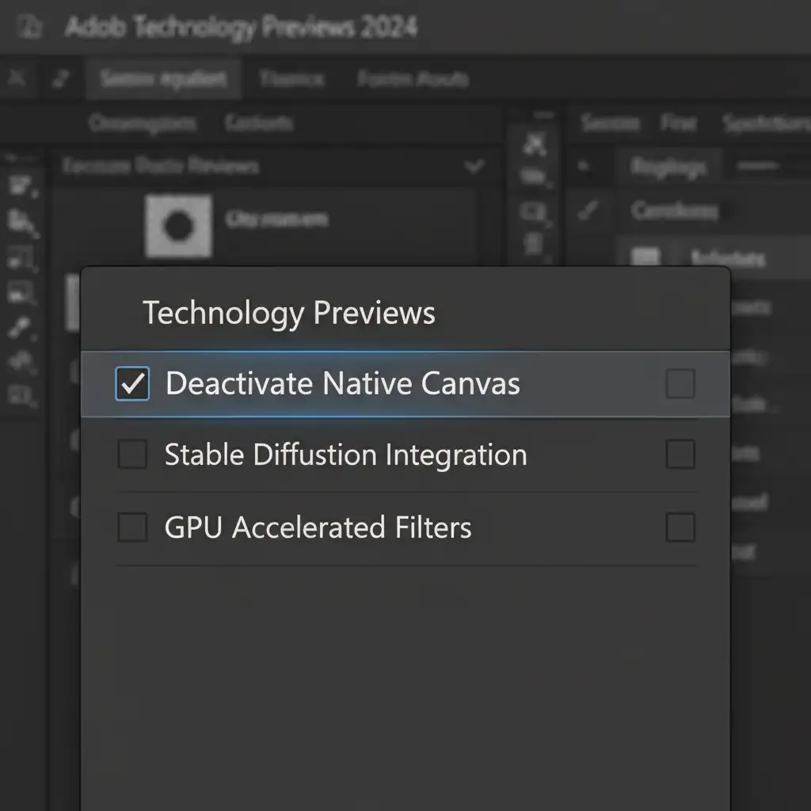
Task: Click the app logo icon in title bar
Action: tap(29, 28)
